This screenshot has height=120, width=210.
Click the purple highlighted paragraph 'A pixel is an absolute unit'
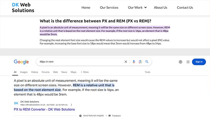(x=105, y=31)
